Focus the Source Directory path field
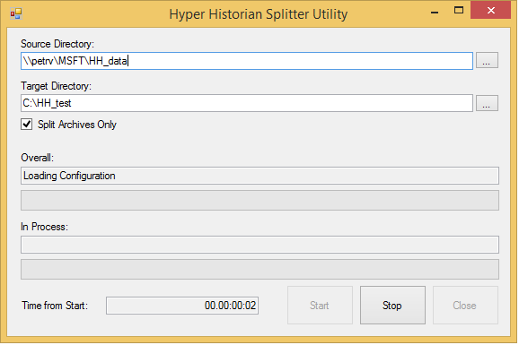The height and width of the screenshot is (345, 519). click(x=247, y=61)
